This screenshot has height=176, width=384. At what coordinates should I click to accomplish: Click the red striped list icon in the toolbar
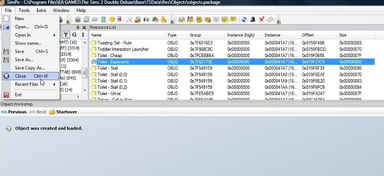120,19
